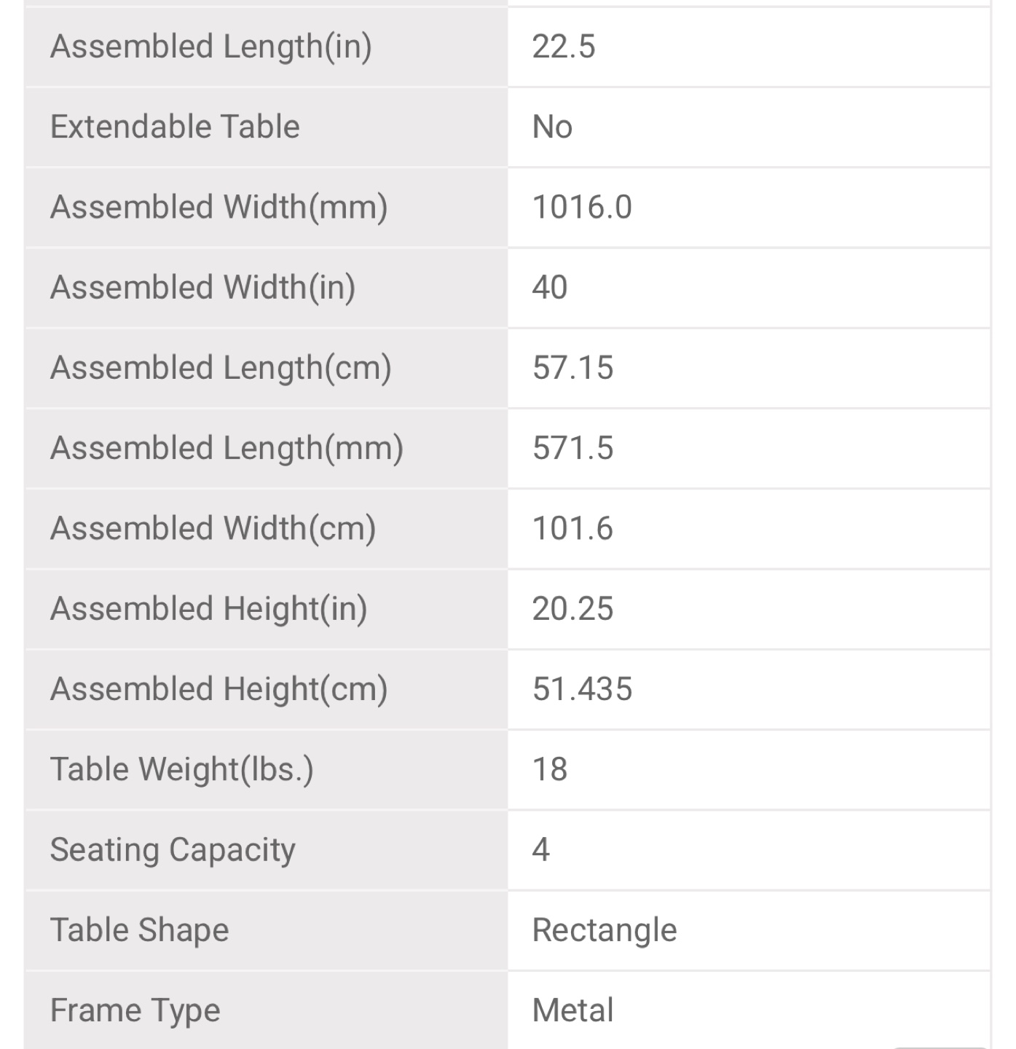Image resolution: width=1016 pixels, height=1049 pixels.
Task: Select the Assembled Height(in) label
Action: point(208,610)
